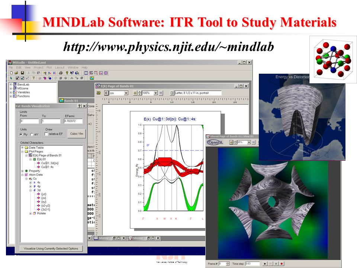Open a file with the folder icon
The height and width of the screenshot is (268, 357).
pyautogui.click(x=16, y=73)
